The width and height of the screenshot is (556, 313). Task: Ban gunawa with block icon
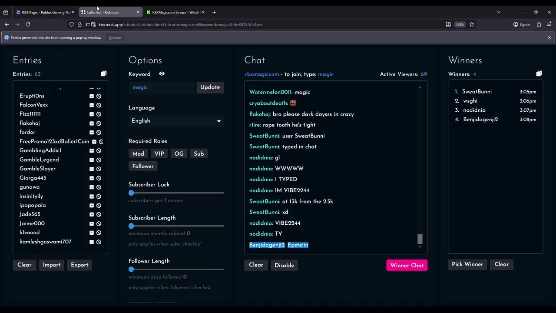(99, 187)
